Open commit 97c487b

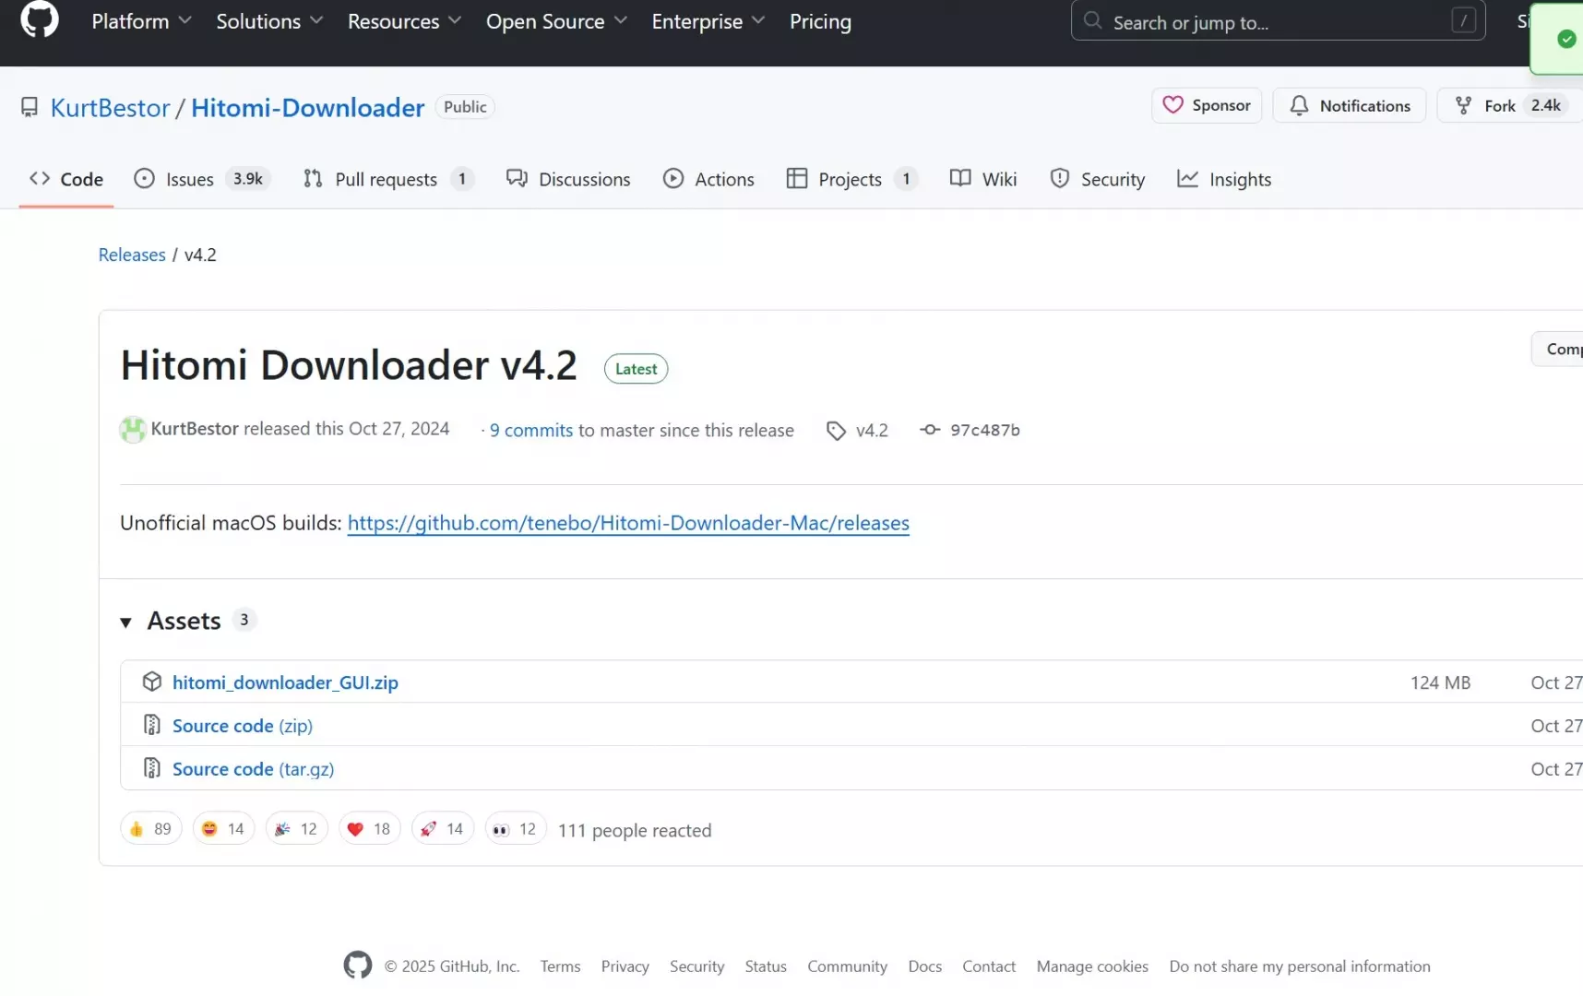[x=984, y=430]
